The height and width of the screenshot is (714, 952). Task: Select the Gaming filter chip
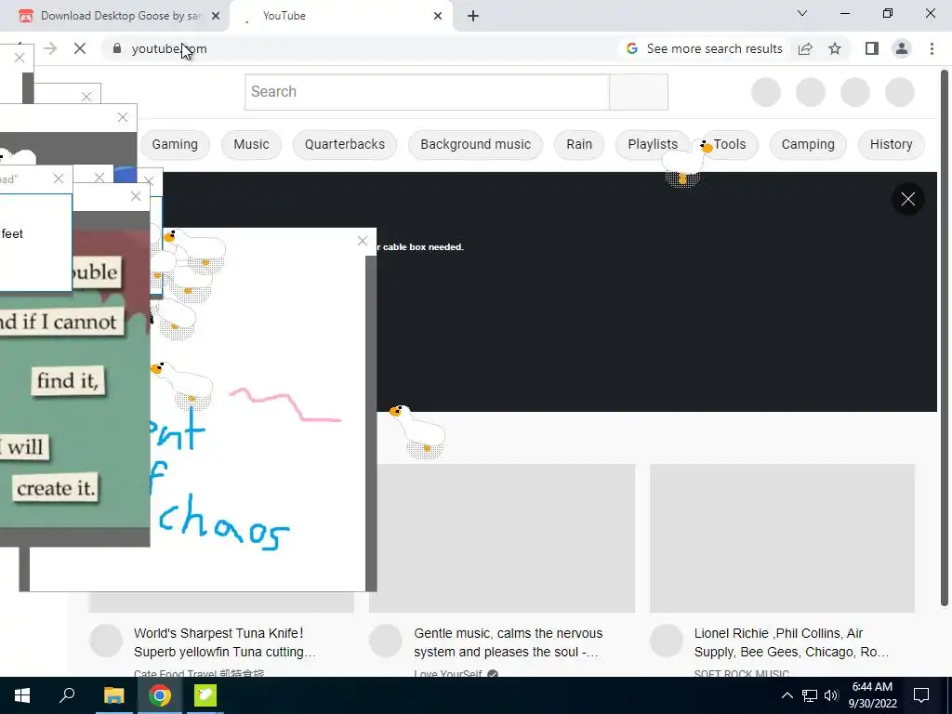click(x=175, y=144)
